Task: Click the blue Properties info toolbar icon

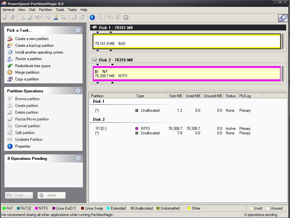Action: click(x=92, y=17)
